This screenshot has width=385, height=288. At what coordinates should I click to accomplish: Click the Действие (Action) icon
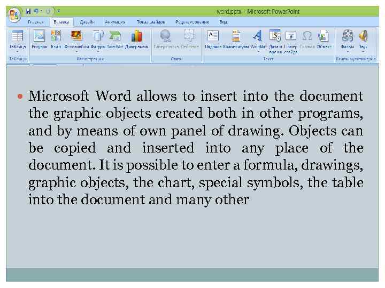[189, 36]
